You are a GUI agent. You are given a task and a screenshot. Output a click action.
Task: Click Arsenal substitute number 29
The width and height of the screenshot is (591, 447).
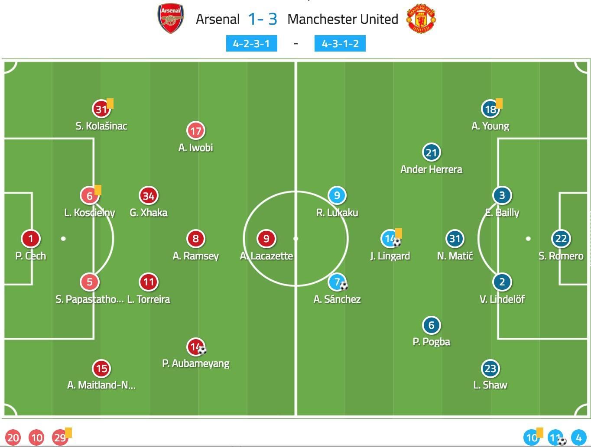(60, 438)
